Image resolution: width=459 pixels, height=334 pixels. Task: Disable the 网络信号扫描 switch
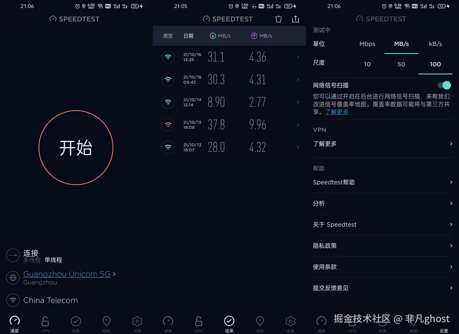point(444,85)
